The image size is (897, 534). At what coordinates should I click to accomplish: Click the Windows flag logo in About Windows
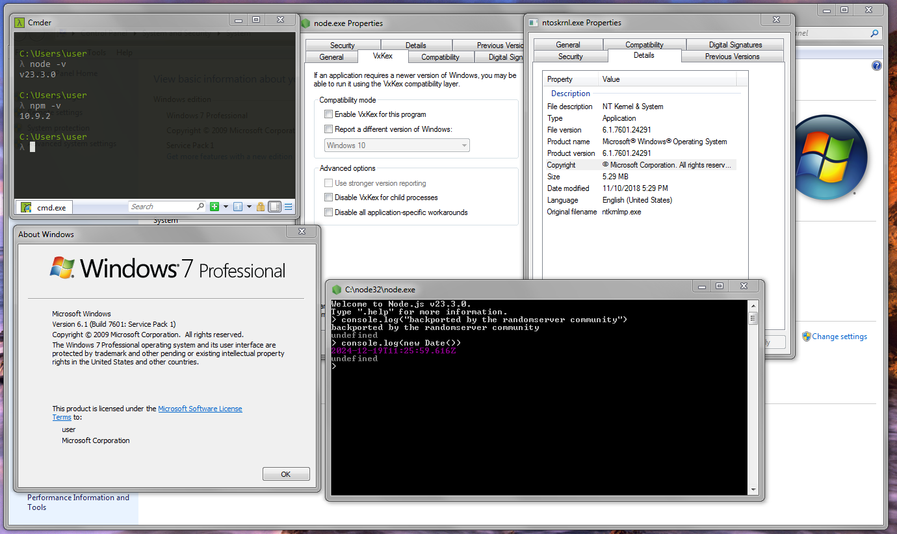[x=62, y=268]
